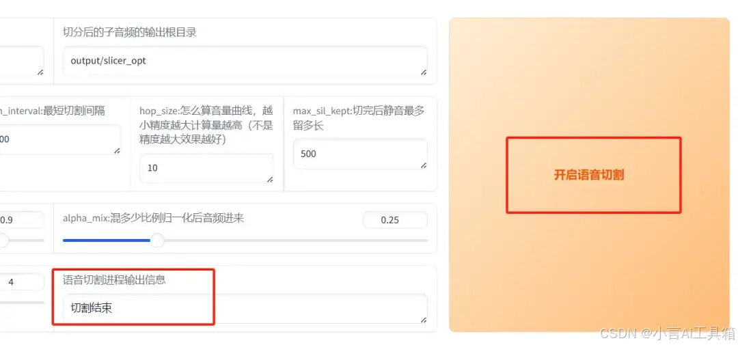Click the resize grip of the cut-off top-left textbox
Screen dimensions: 738x345
[x=40, y=72]
